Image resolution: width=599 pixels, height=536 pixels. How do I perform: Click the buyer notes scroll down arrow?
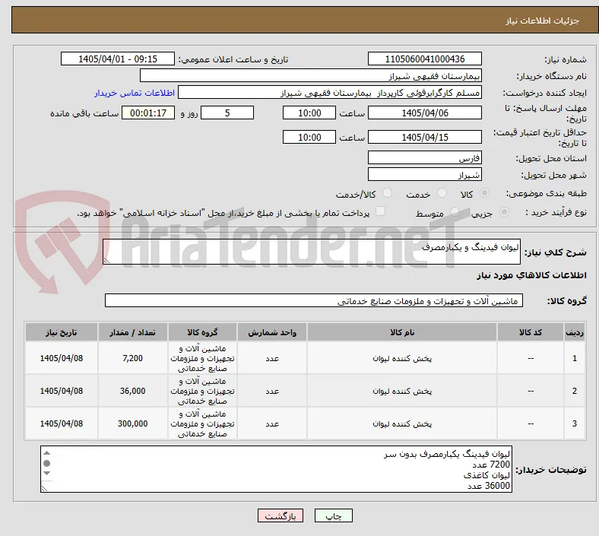pos(46,474)
